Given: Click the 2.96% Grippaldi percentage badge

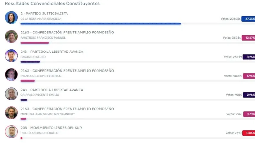Looking at the screenshot, I should point(249,95).
